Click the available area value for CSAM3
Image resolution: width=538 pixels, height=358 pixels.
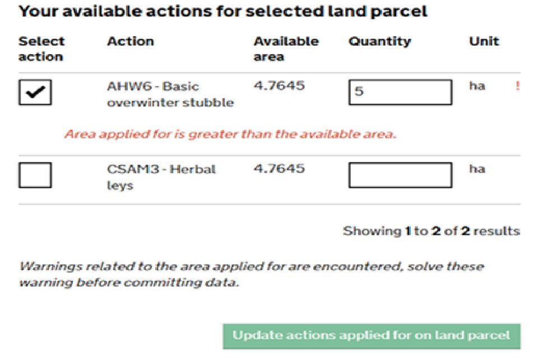(x=279, y=169)
